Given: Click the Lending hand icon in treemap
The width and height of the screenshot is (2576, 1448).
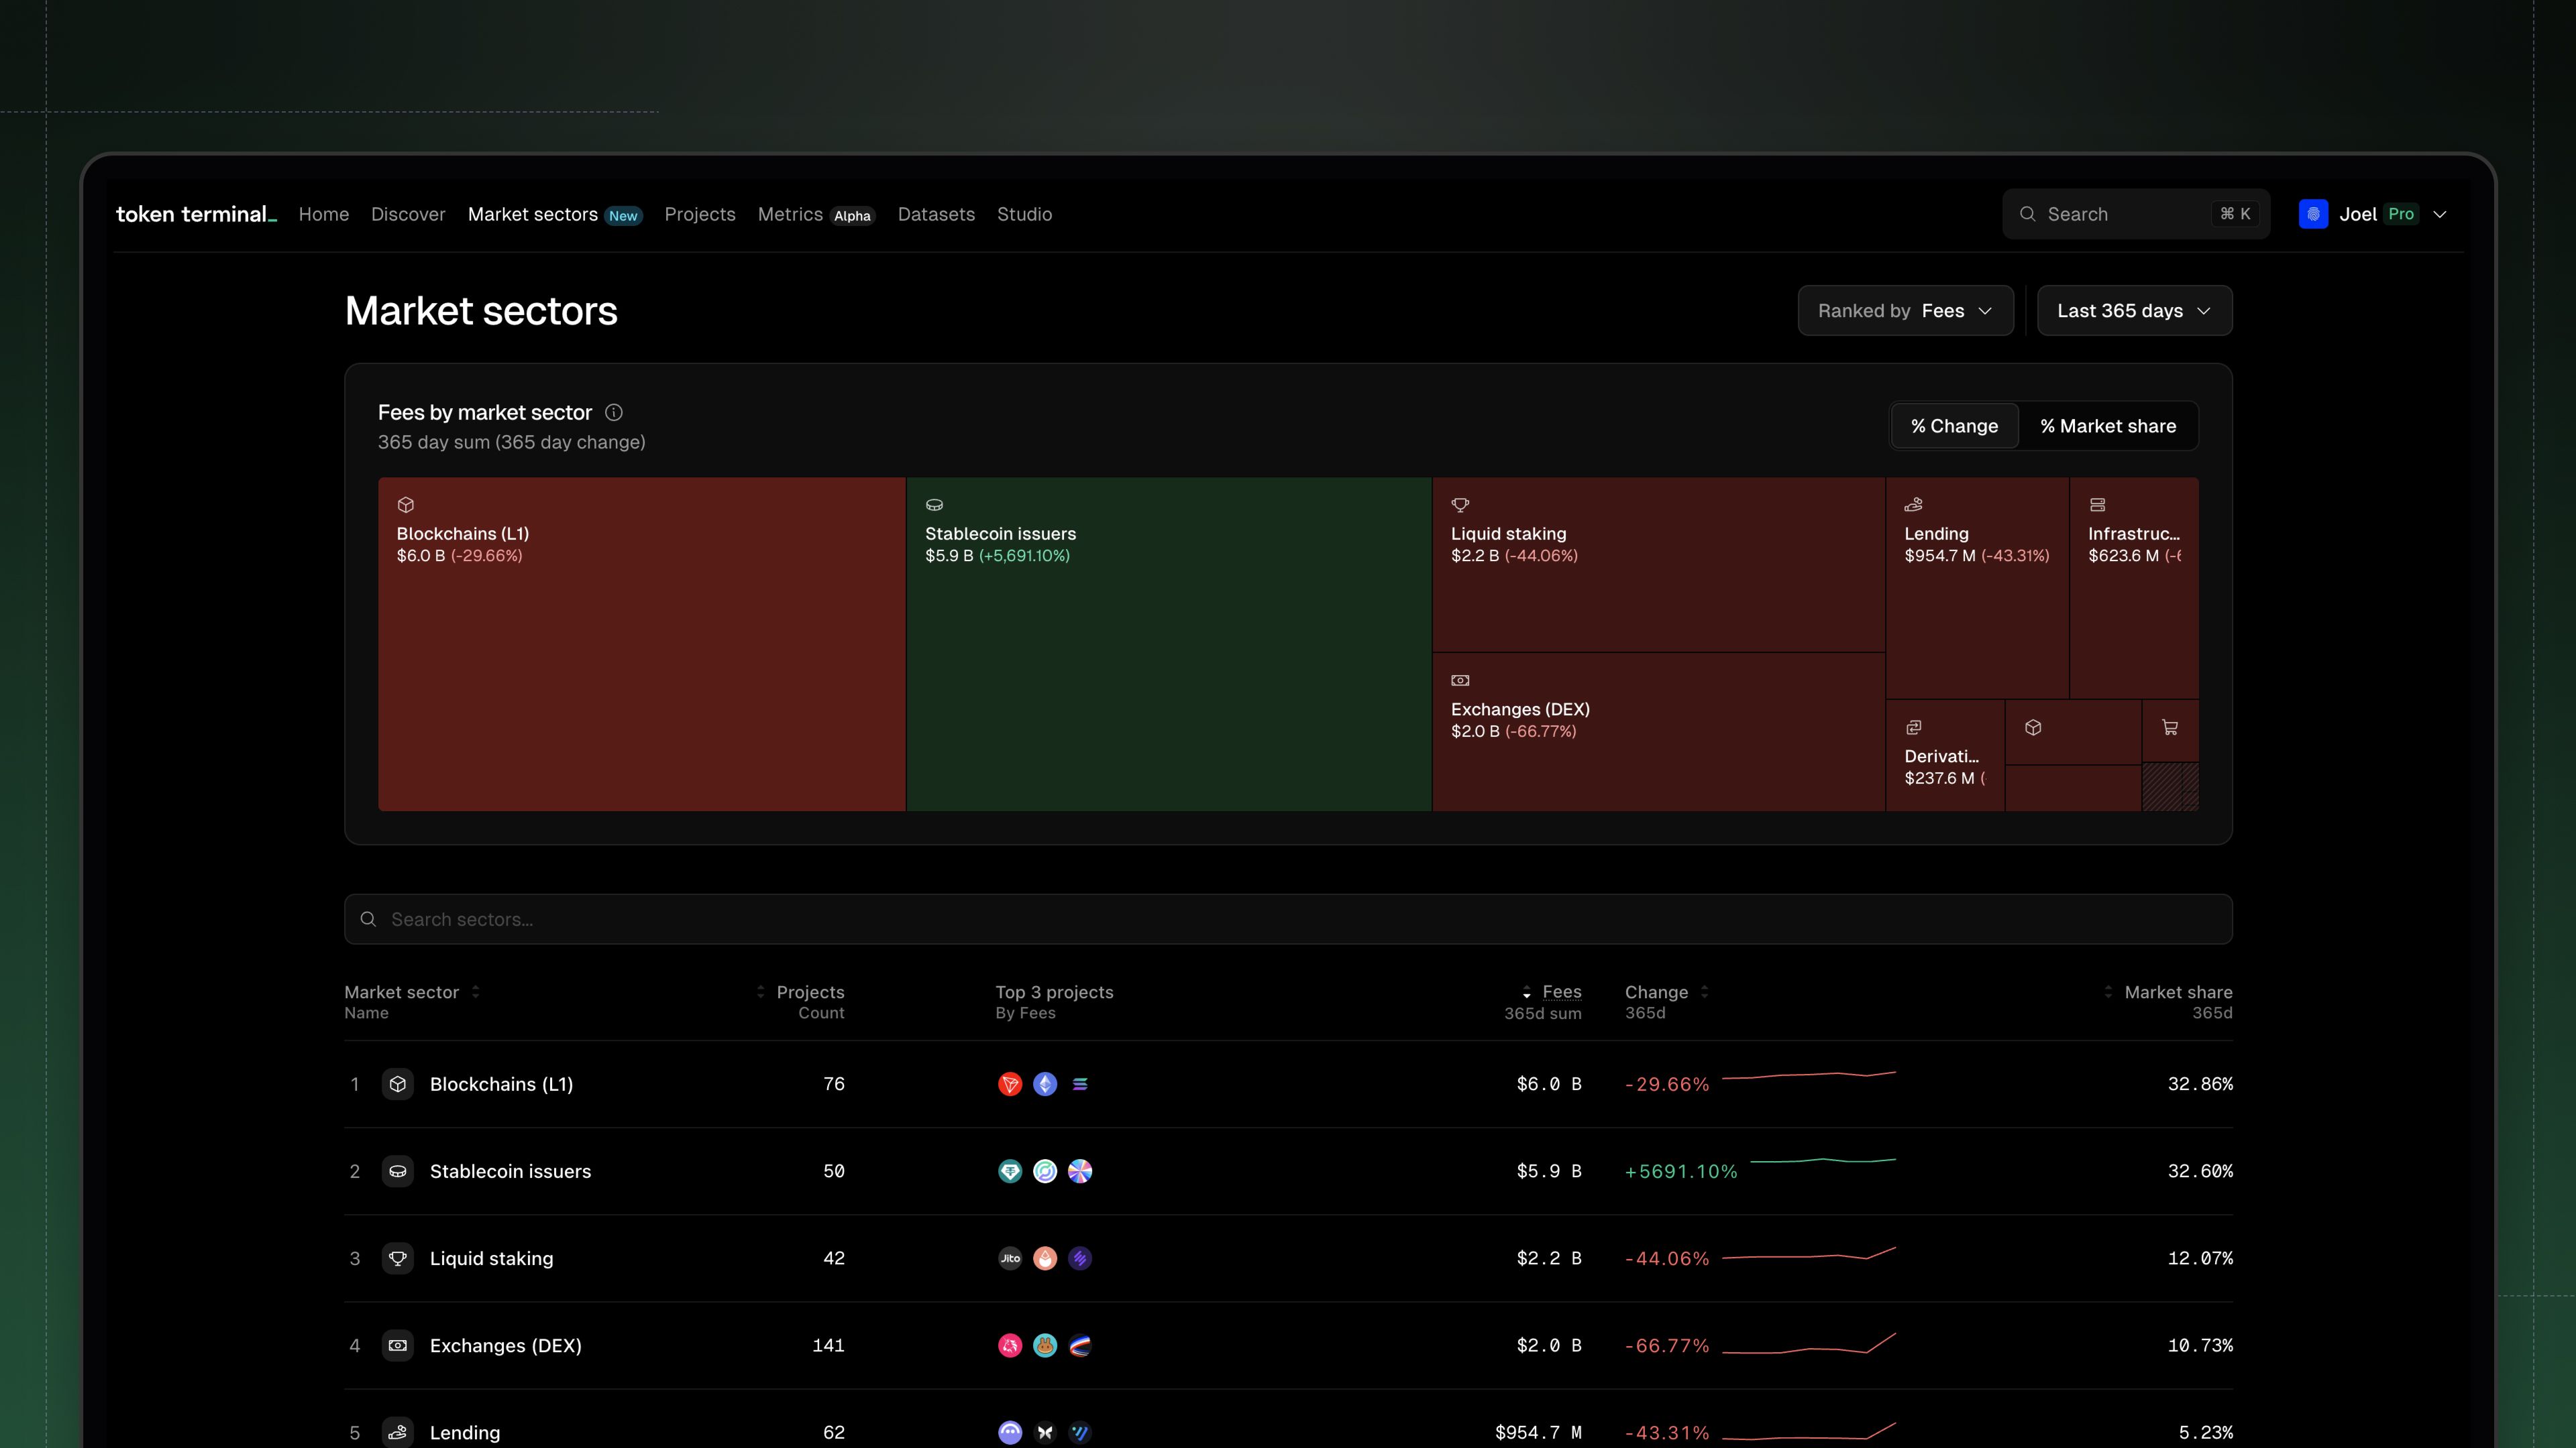Looking at the screenshot, I should 1913,505.
